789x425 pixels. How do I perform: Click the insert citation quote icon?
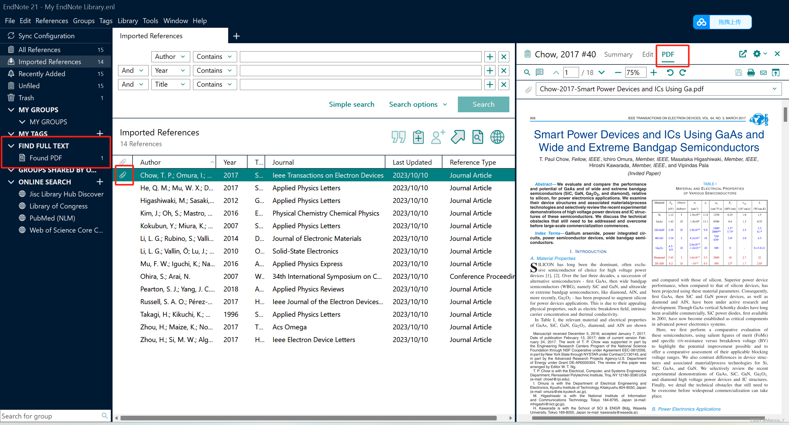click(398, 137)
